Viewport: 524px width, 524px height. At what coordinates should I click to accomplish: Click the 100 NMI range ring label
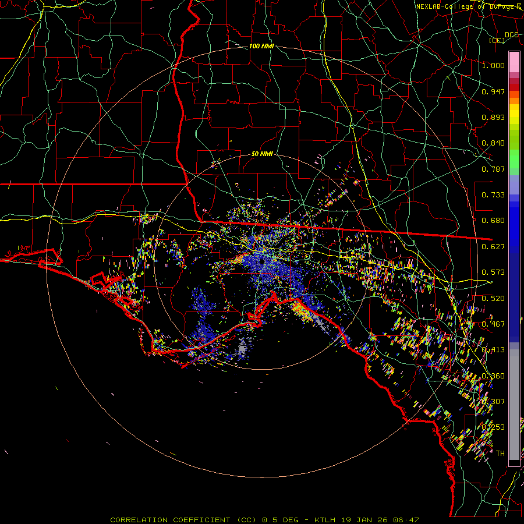point(261,46)
